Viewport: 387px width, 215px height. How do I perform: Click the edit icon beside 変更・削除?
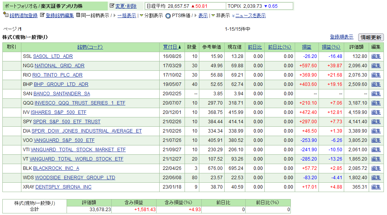coord(112,6)
